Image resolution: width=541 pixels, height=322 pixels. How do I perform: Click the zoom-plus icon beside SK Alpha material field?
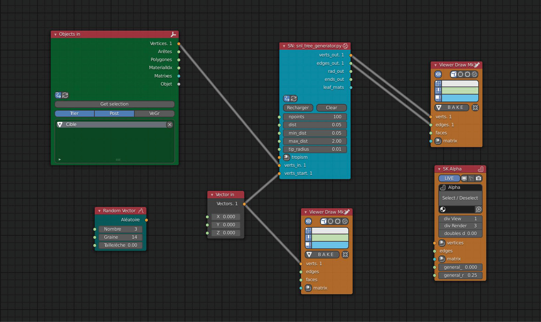coord(479,209)
